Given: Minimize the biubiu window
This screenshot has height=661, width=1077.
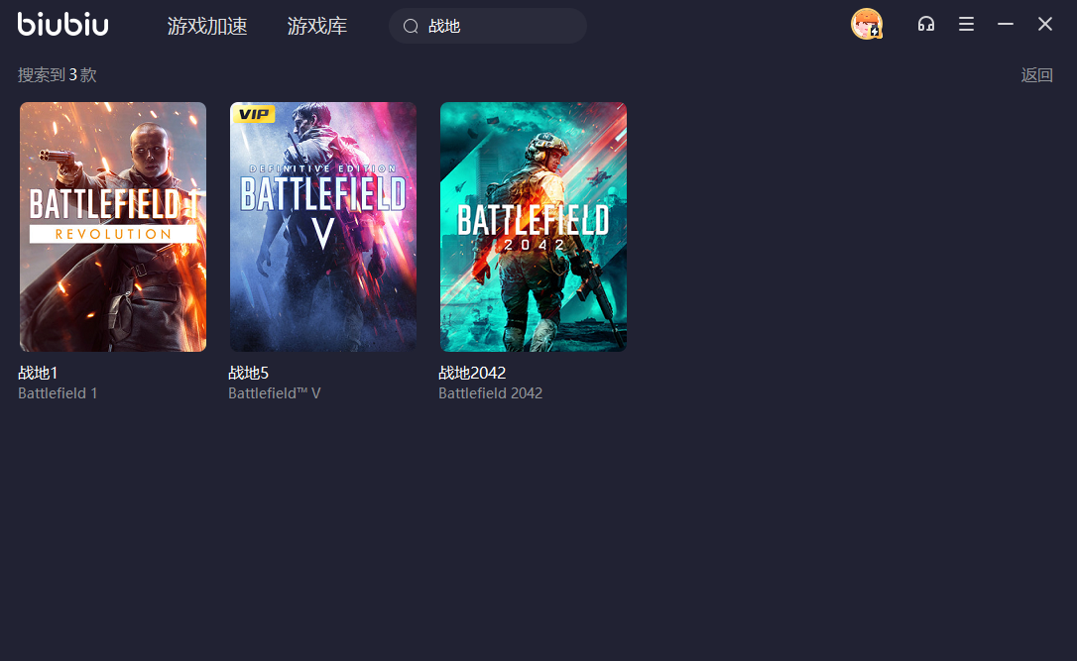Looking at the screenshot, I should click(x=1006, y=24).
